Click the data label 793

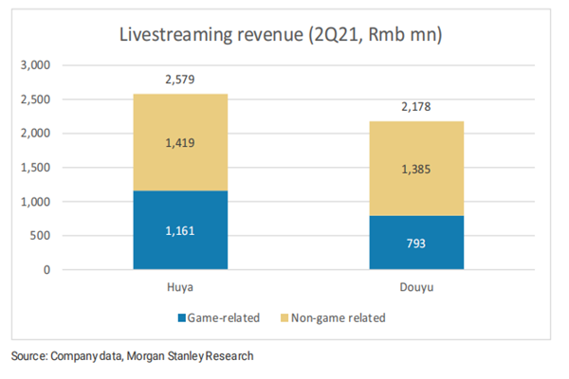pyautogui.click(x=416, y=244)
